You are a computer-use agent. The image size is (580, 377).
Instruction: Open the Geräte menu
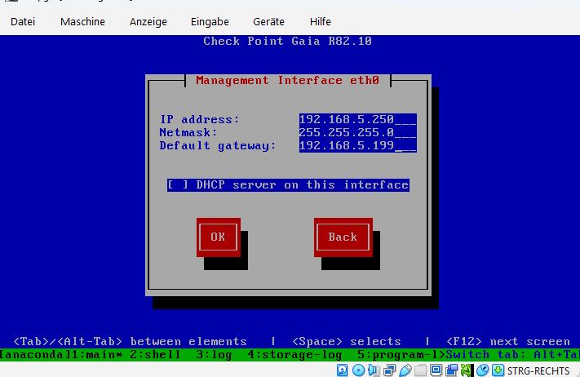point(268,21)
